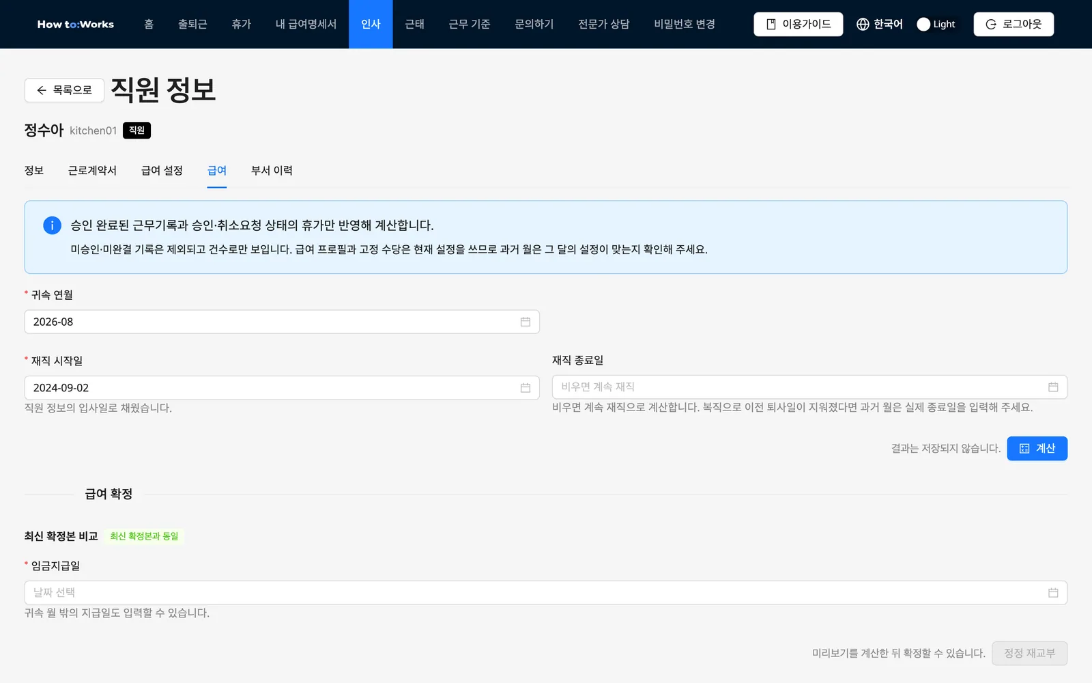1092x683 pixels.
Task: Open the 전문가 상담 menu
Action: [603, 25]
